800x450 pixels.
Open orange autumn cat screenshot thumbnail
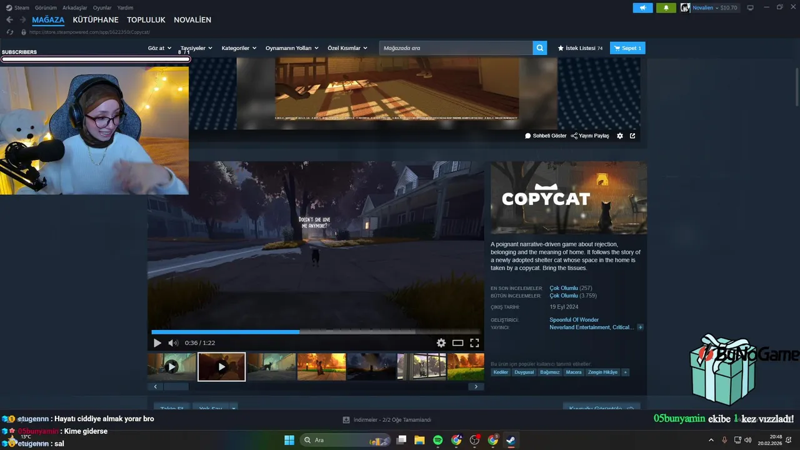point(321,367)
